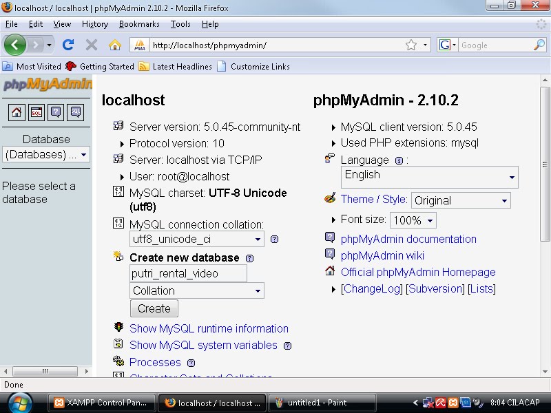Open sidebar phpMyAdmin documentation help icon
Image resolution: width=551 pixels, height=413 pixels.
(56, 112)
